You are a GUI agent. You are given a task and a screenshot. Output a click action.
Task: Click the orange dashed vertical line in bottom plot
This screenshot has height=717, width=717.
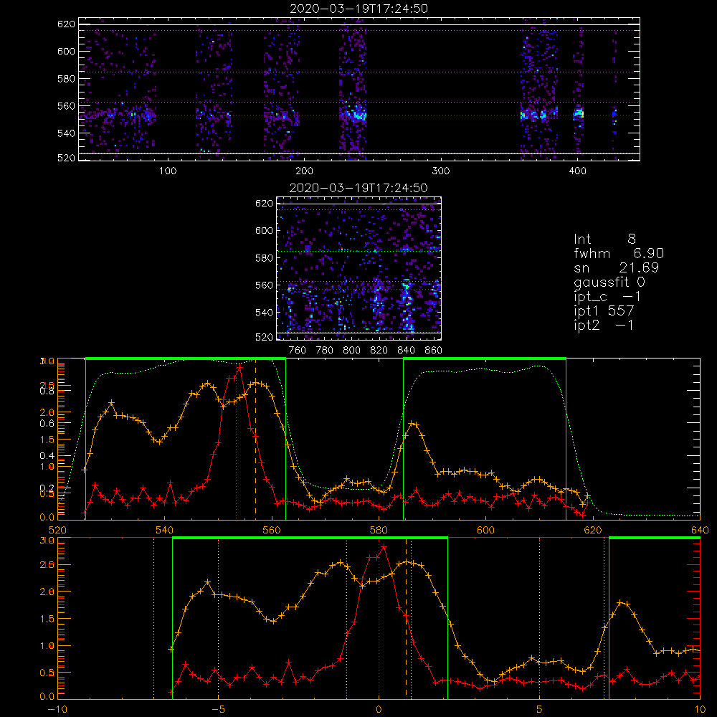tap(406, 619)
